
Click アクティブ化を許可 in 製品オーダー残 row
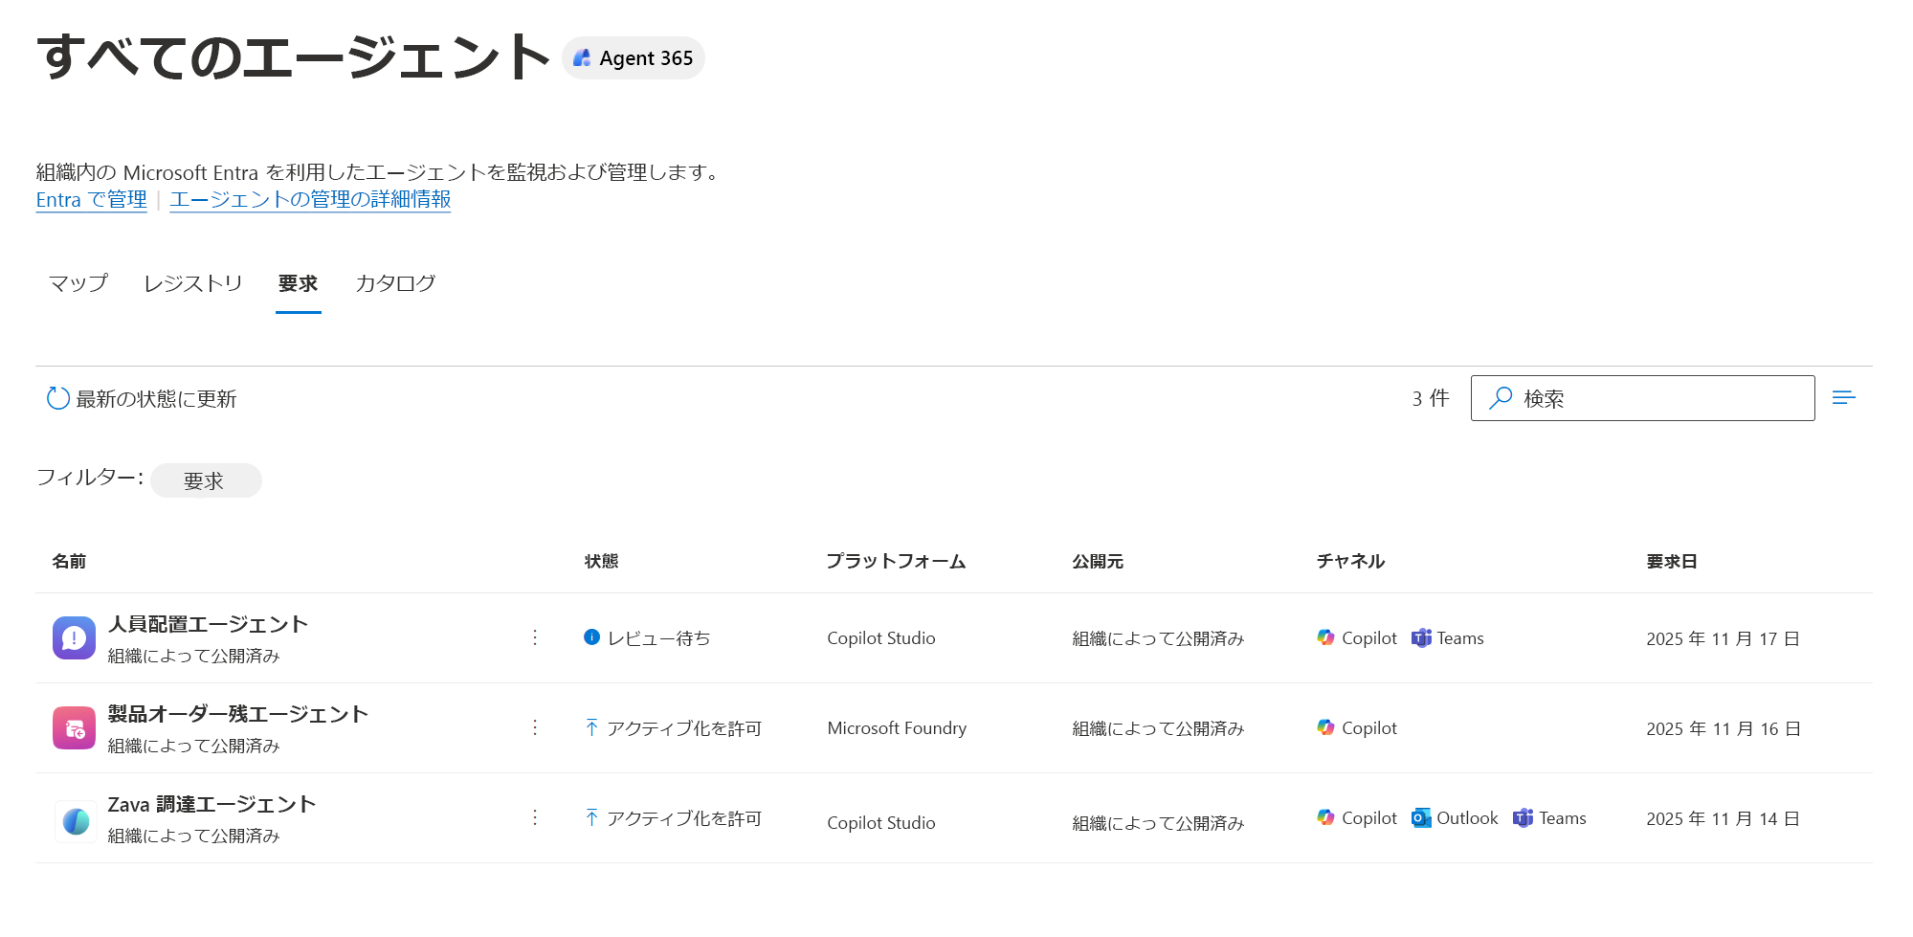pyautogui.click(x=684, y=728)
